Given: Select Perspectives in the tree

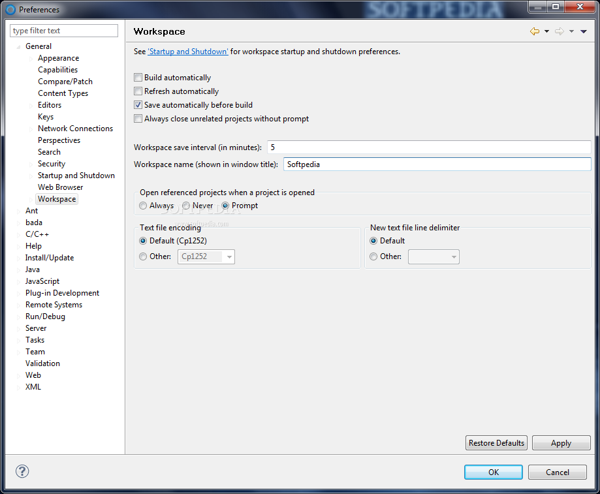Looking at the screenshot, I should (59, 140).
